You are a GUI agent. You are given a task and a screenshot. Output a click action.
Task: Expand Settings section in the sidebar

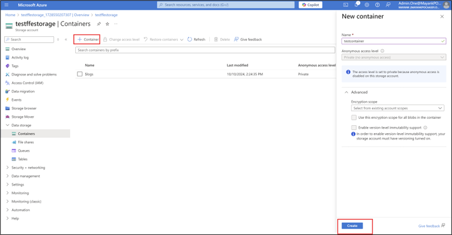coord(8,184)
